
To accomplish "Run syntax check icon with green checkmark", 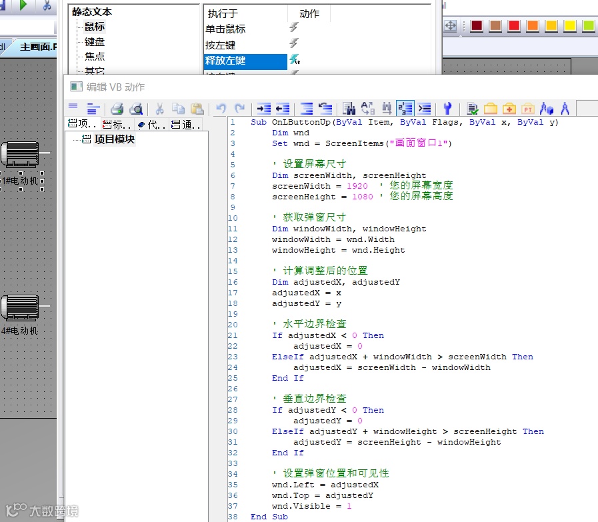I will 473,109.
